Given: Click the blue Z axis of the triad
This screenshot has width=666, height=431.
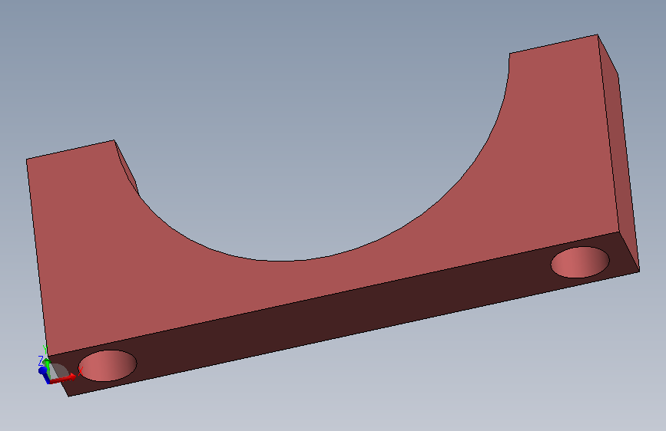Looking at the screenshot, I should pos(43,373).
